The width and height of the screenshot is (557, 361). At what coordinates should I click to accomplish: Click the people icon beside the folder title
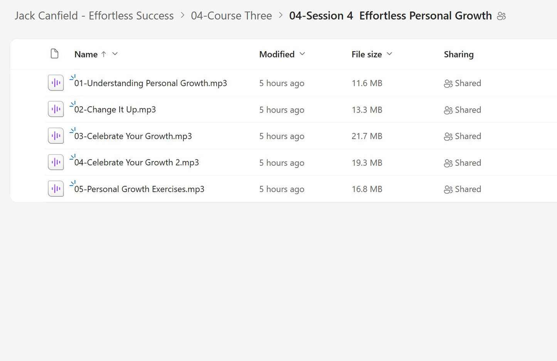[501, 16]
